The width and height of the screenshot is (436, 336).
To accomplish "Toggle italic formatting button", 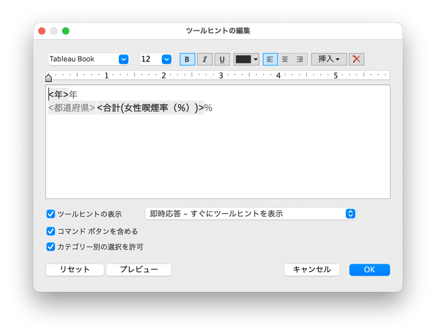I will coord(205,59).
